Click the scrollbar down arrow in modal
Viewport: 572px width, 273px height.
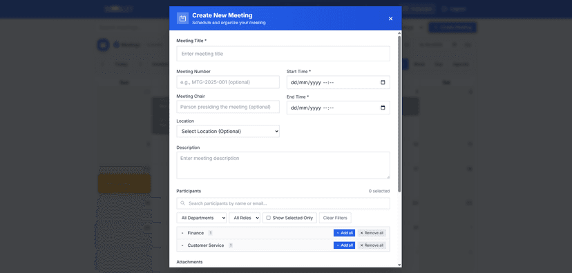399,265
